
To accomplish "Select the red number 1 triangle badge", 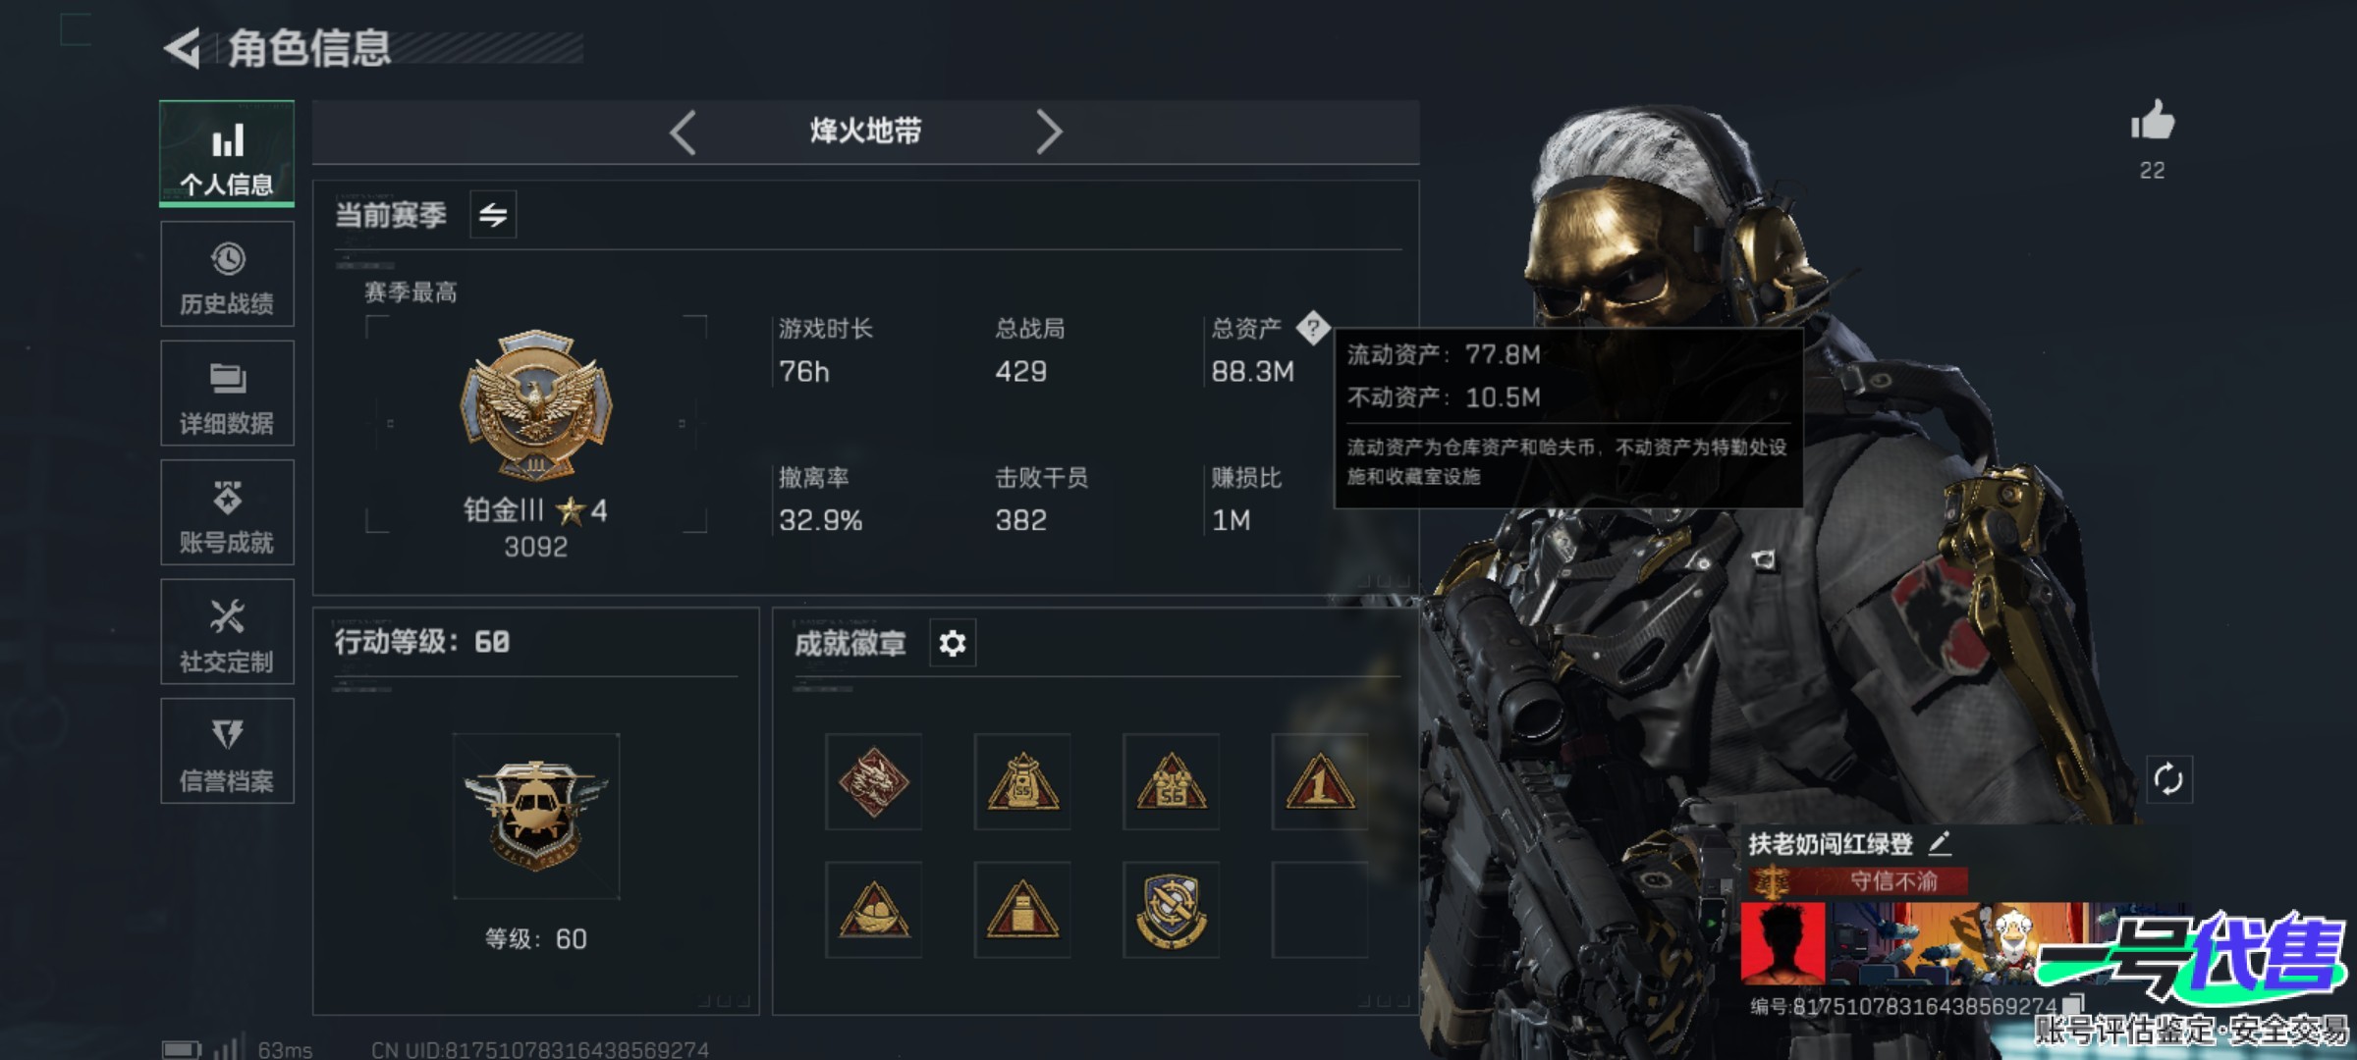I will 1319,781.
